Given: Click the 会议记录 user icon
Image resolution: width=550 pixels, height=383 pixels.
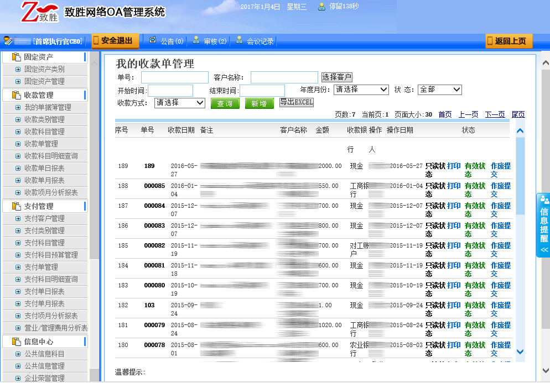Looking at the screenshot, I should [239, 40].
